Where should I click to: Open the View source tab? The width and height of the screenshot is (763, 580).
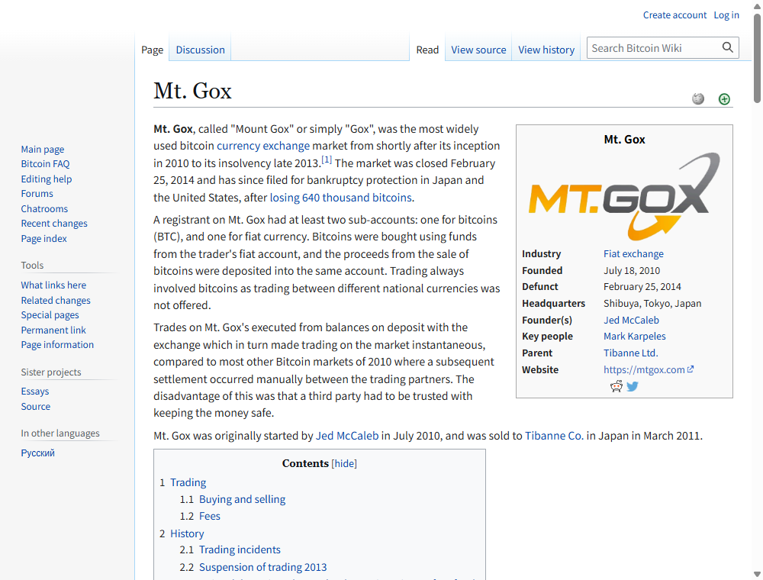tap(478, 50)
